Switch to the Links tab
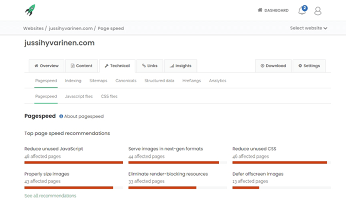The width and height of the screenshot is (346, 205). [150, 66]
